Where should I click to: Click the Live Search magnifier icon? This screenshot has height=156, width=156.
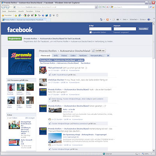[x=151, y=7]
